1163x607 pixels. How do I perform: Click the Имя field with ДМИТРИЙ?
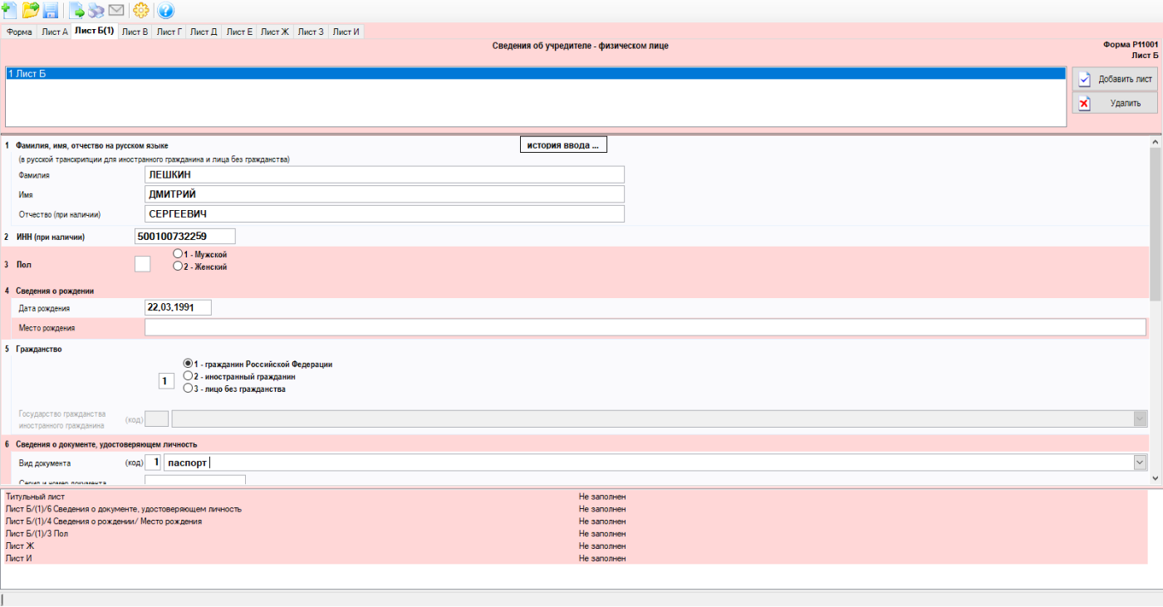(385, 194)
